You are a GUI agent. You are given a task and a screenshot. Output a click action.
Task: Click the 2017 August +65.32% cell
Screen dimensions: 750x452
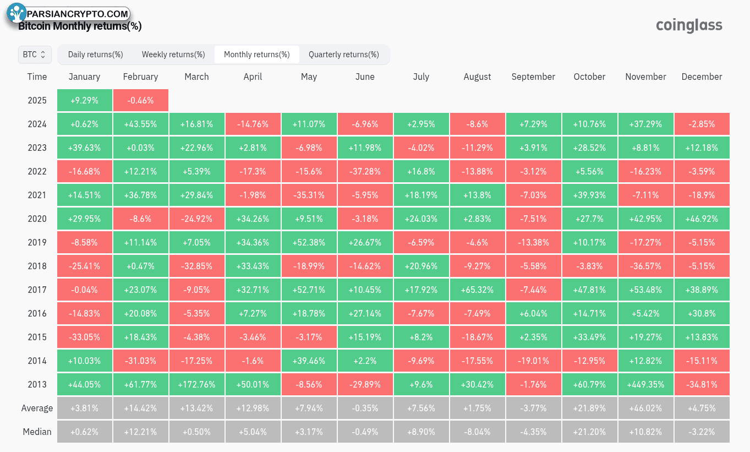pyautogui.click(x=477, y=290)
